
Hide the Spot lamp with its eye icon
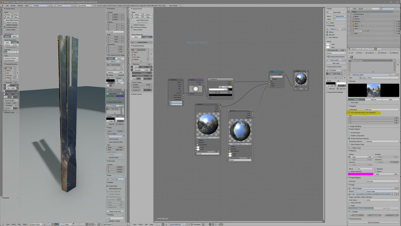click(394, 33)
